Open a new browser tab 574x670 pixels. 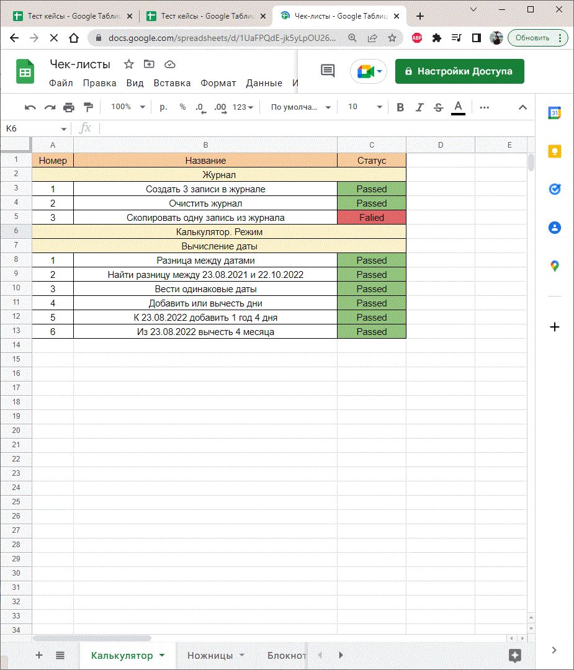point(419,16)
